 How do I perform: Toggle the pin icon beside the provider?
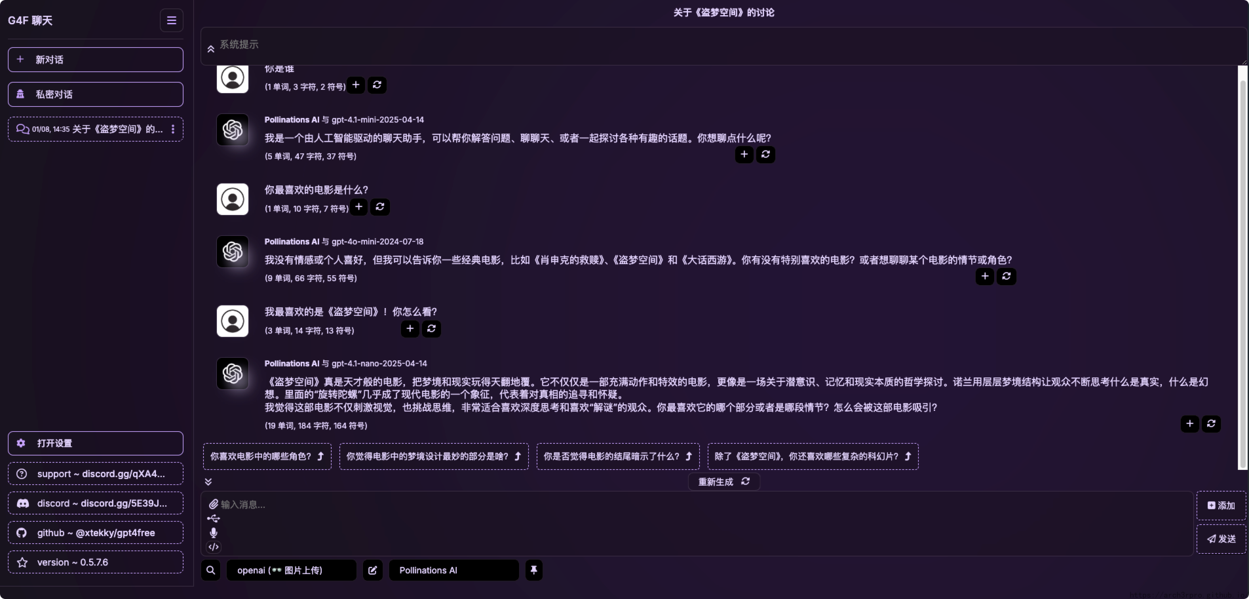tap(534, 570)
